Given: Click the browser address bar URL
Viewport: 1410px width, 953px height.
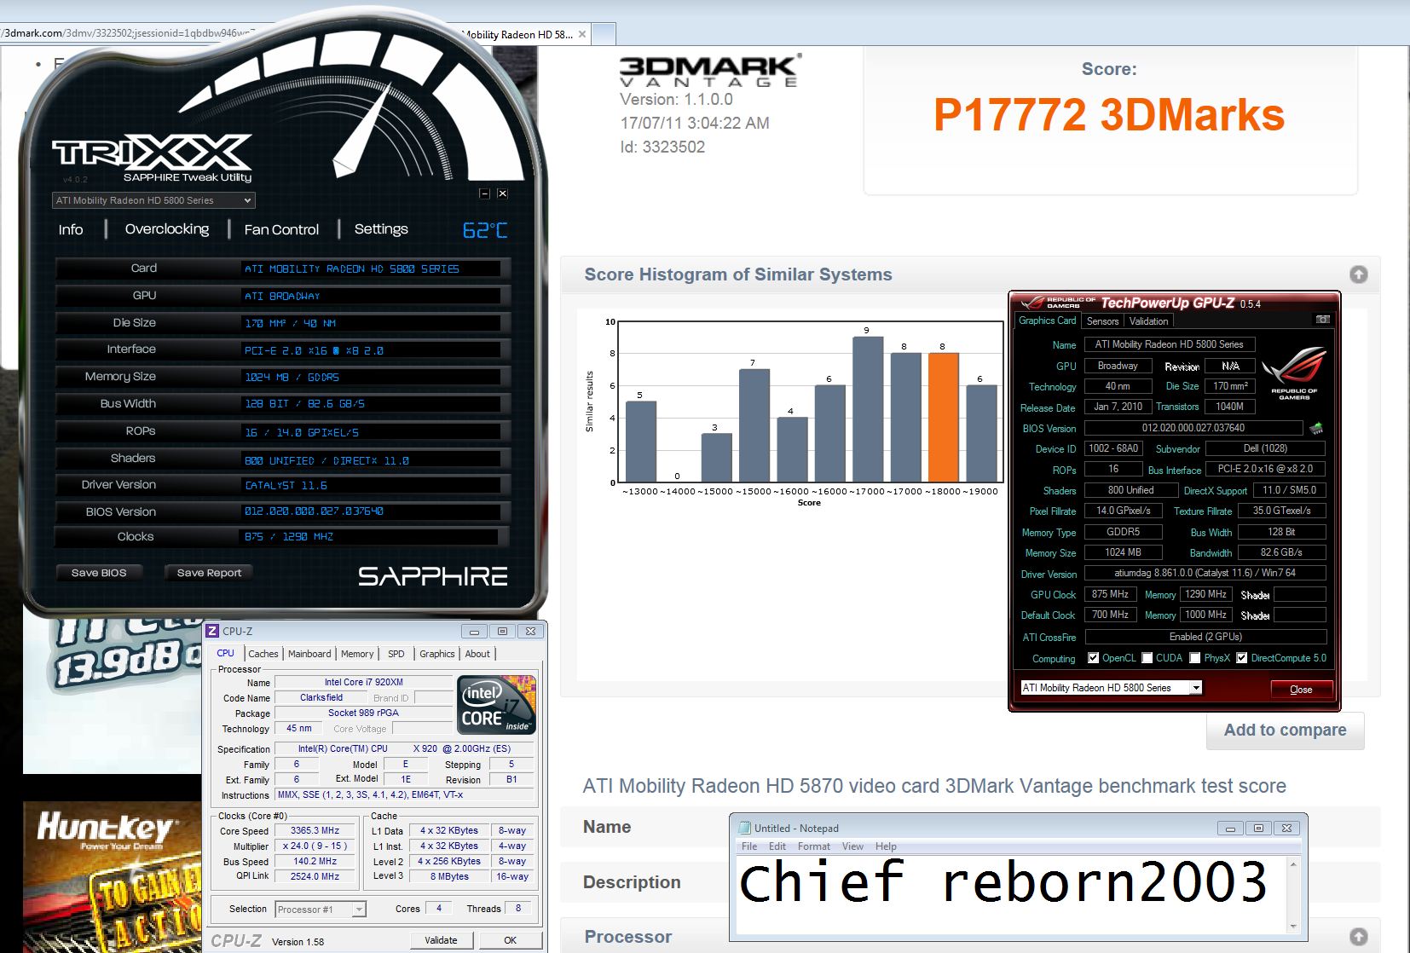Looking at the screenshot, I should click(x=128, y=33).
